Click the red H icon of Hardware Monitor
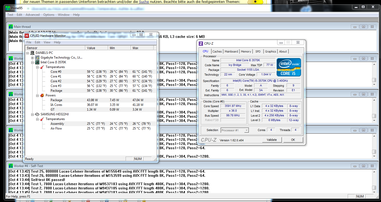The image size is (381, 202). (x=26, y=36)
